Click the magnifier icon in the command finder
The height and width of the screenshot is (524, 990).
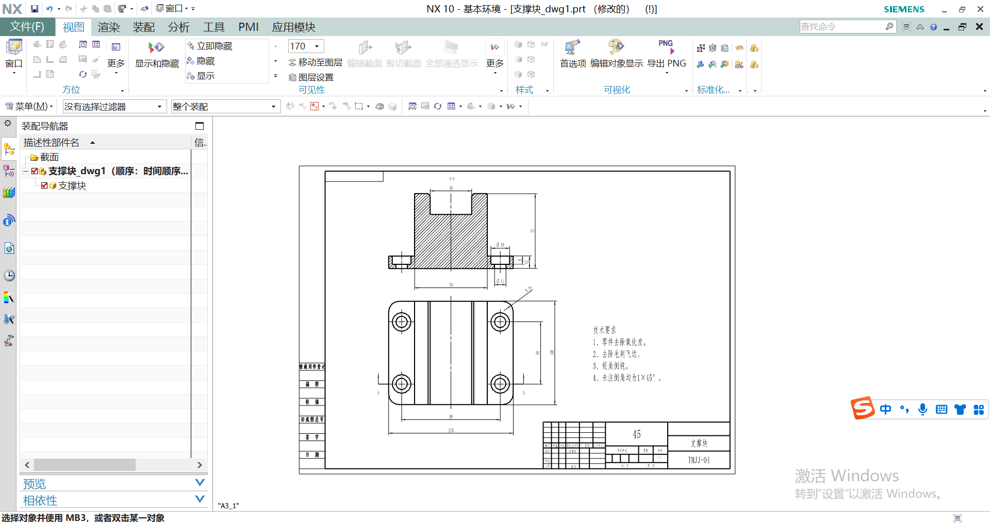coord(889,26)
